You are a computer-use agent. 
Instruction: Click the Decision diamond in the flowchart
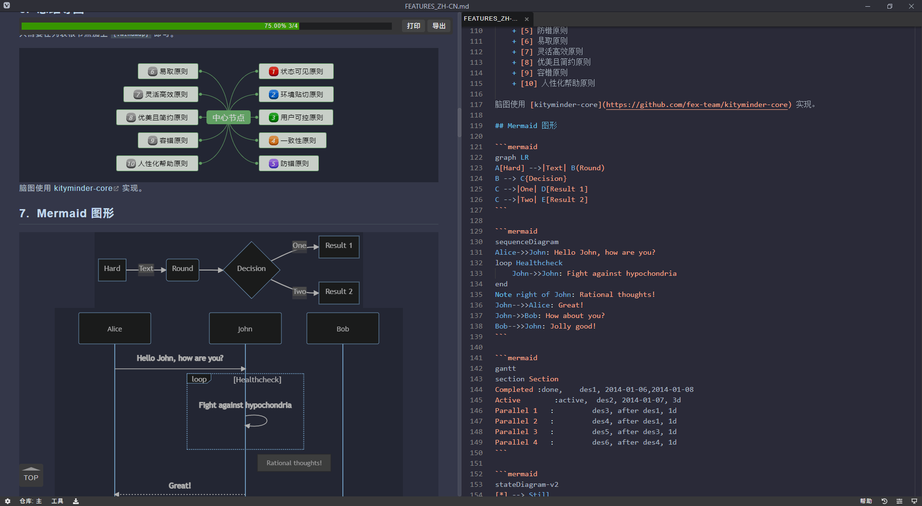251,269
